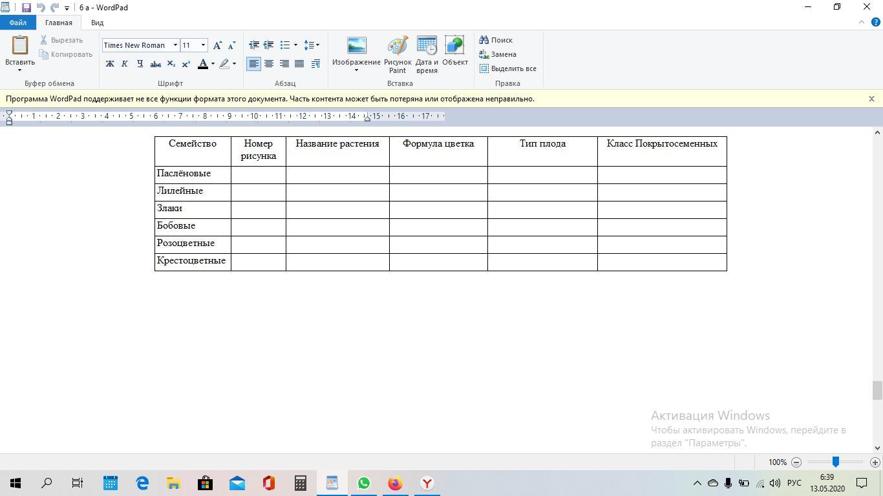The height and width of the screenshot is (496, 883).
Task: Increase text indent
Action: coord(268,45)
